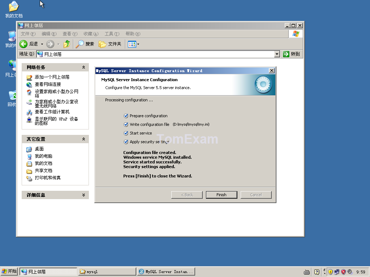Click the Windows flag logo in Explorer
Screen dimensions: 370x277
296,34
